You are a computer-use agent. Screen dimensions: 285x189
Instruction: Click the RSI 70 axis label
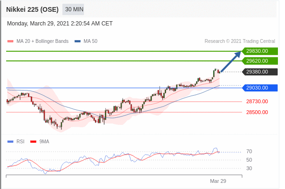tap(249, 151)
